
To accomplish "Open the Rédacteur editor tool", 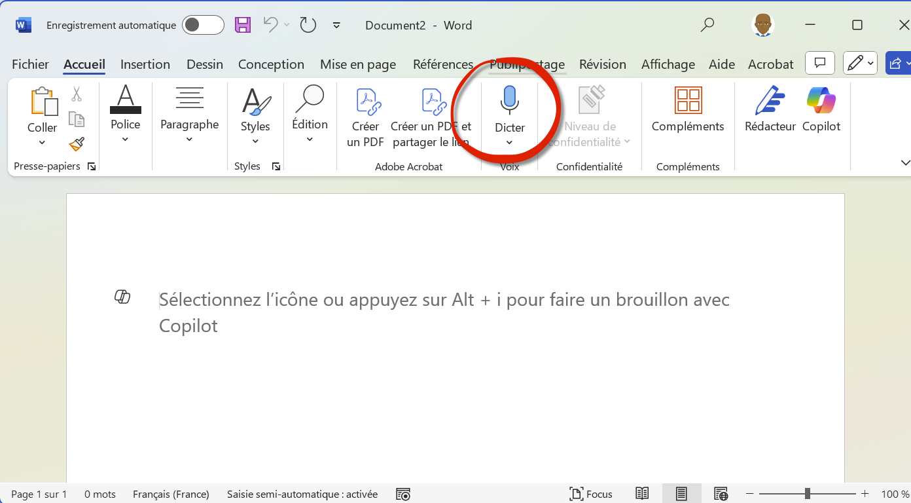I will (x=770, y=101).
